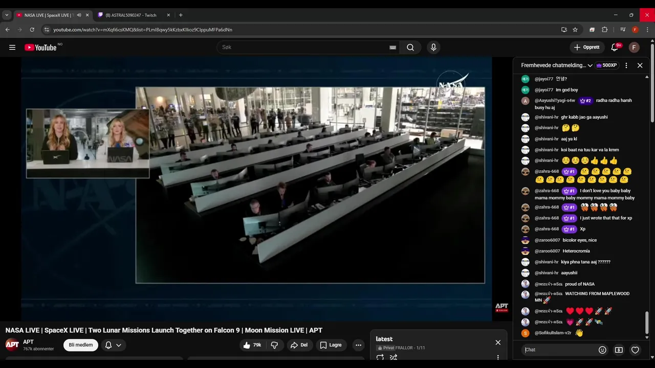Open Chrome extensions puzzle icon
Image resolution: width=655 pixels, height=368 pixels.
[x=604, y=30]
